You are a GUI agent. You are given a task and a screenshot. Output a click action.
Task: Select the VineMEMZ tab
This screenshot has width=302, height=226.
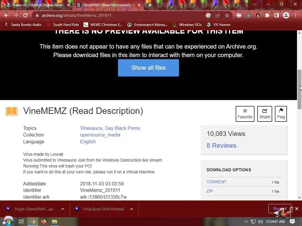tap(107, 5)
